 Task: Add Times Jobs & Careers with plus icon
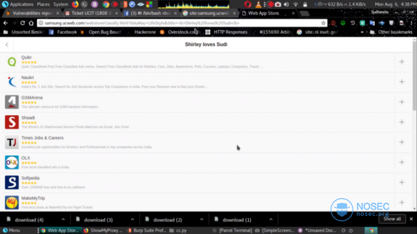(402, 142)
